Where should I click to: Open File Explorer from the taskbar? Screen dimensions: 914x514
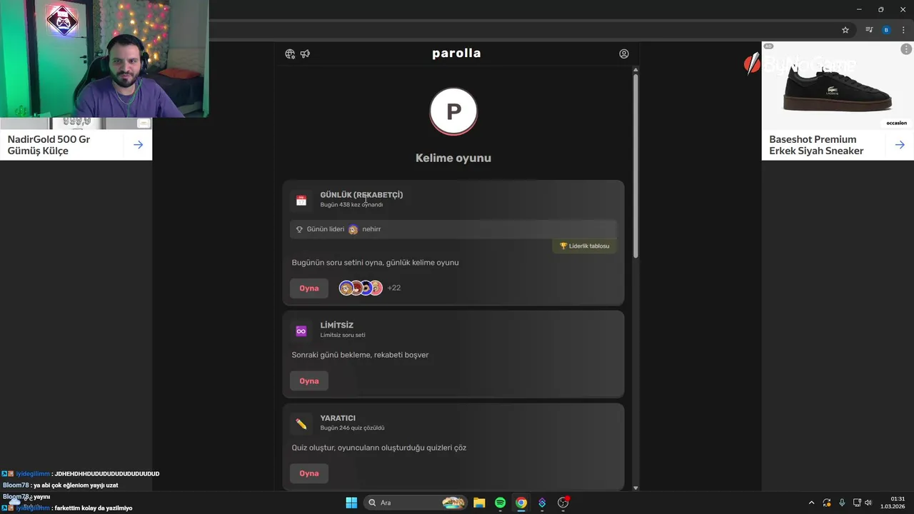(x=479, y=503)
